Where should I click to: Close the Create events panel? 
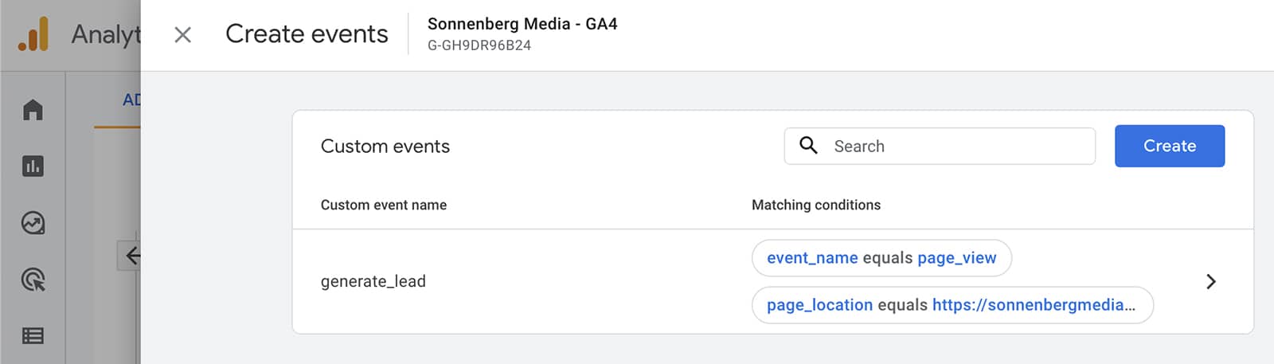182,34
